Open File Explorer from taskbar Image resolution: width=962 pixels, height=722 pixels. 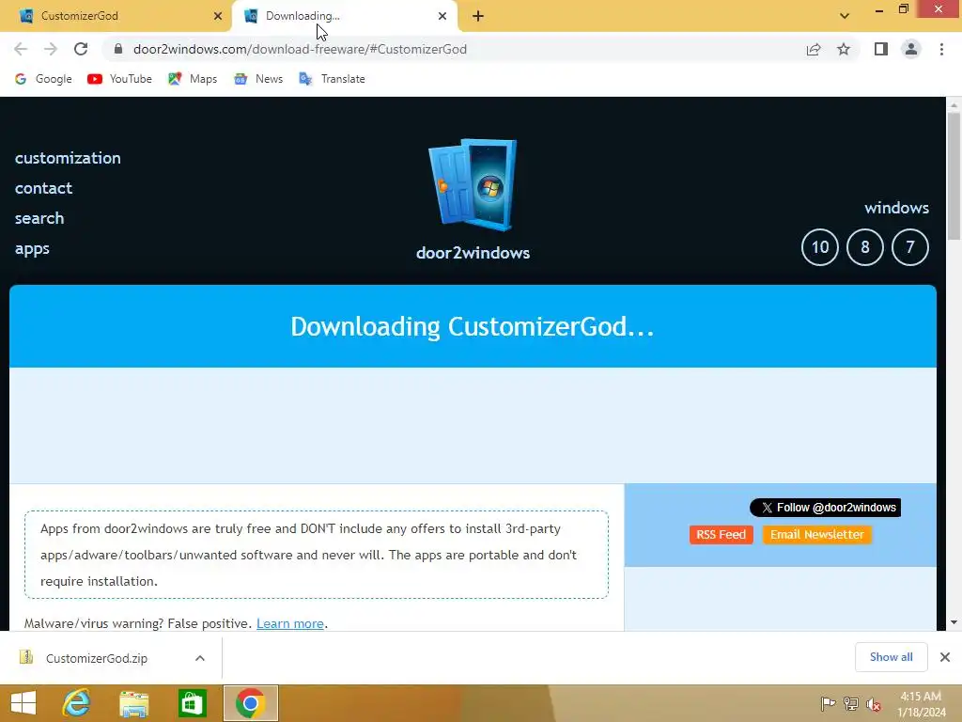[x=133, y=703]
